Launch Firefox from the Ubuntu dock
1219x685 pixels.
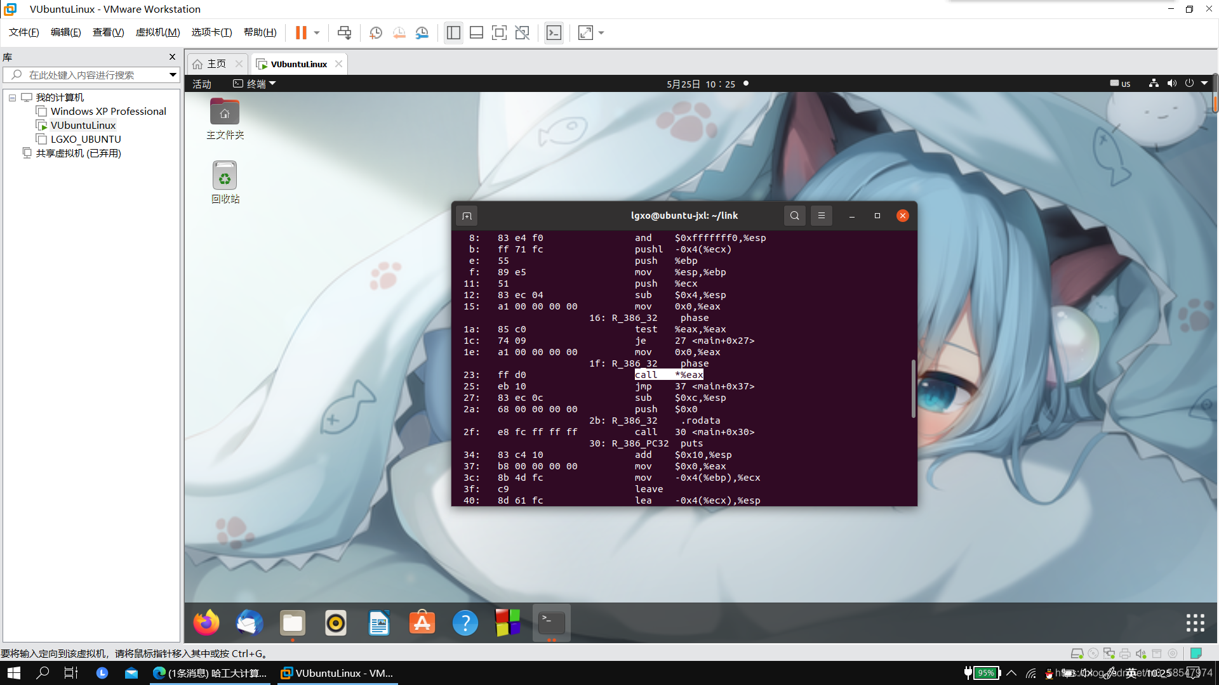(x=206, y=623)
